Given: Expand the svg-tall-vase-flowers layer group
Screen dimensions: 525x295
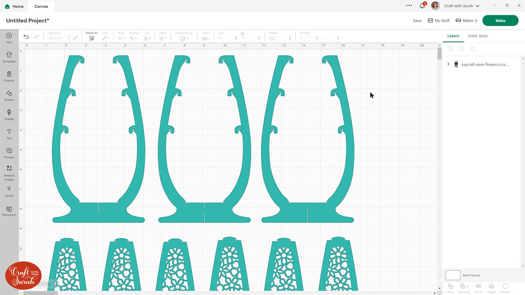Looking at the screenshot, I should click(448, 64).
